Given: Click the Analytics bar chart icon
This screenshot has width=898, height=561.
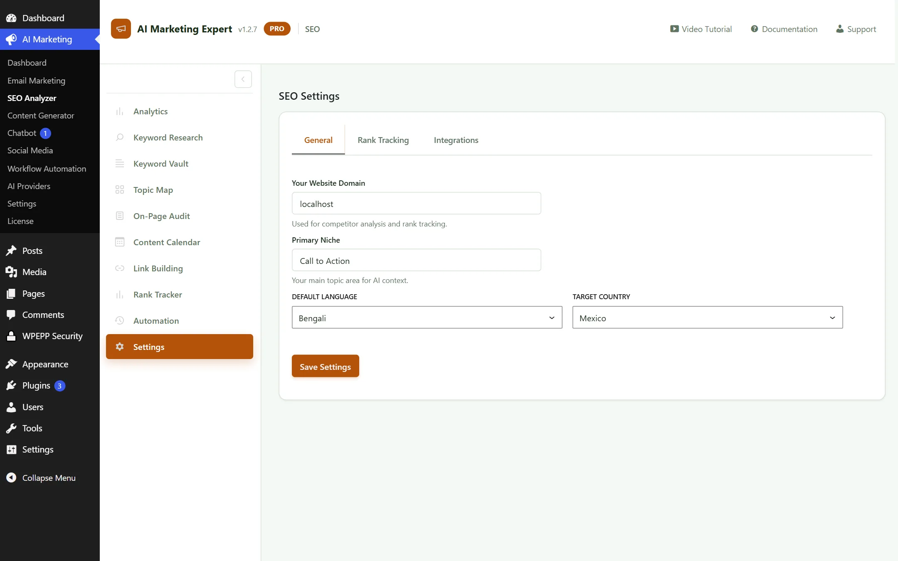Looking at the screenshot, I should 120,111.
